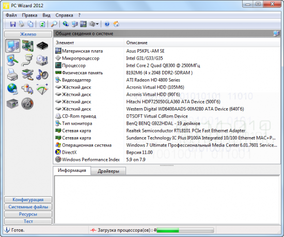Select Сетевая карта row for Sundance Technology
Image resolution: width=284 pixels, height=237 pixels.
click(x=167, y=138)
